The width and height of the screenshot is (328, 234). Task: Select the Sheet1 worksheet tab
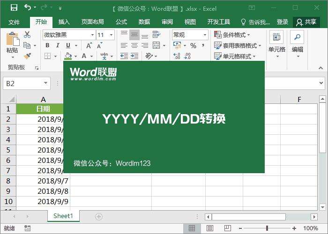point(63,216)
